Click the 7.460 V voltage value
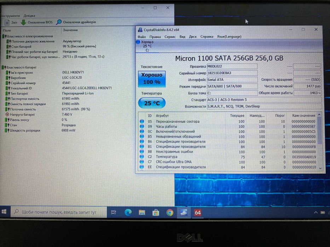Screen dimensions: 330x247 coord(67,114)
